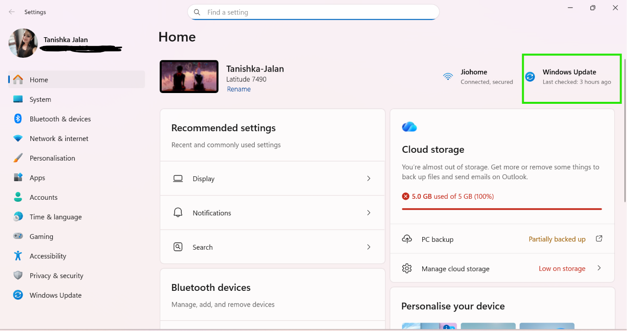Screen dimensions: 627x331
Task: Click the Windows Update refresh icon in header
Action: tap(530, 76)
